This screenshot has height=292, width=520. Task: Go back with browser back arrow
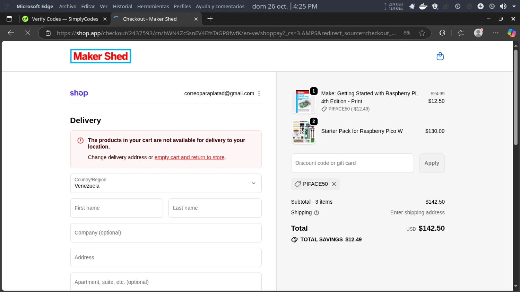[x=11, y=33]
